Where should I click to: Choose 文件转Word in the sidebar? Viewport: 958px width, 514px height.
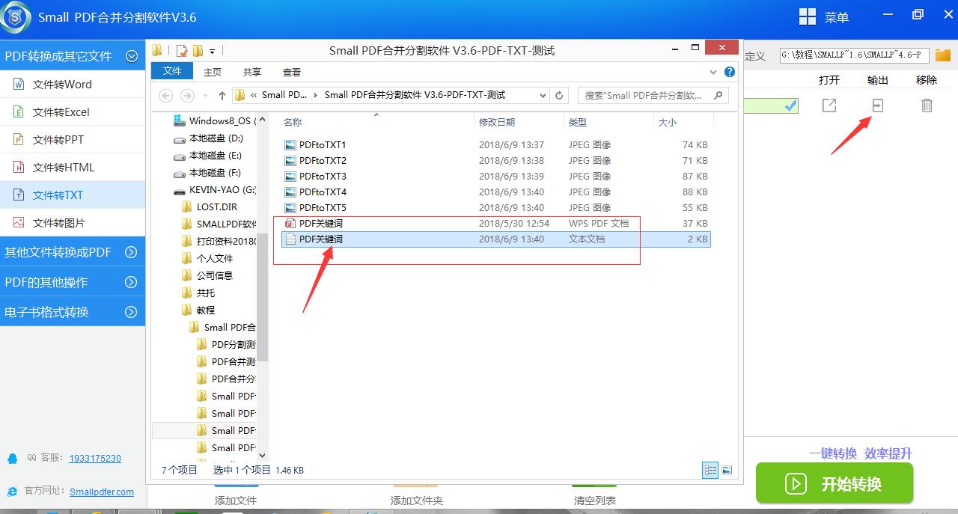coord(73,84)
